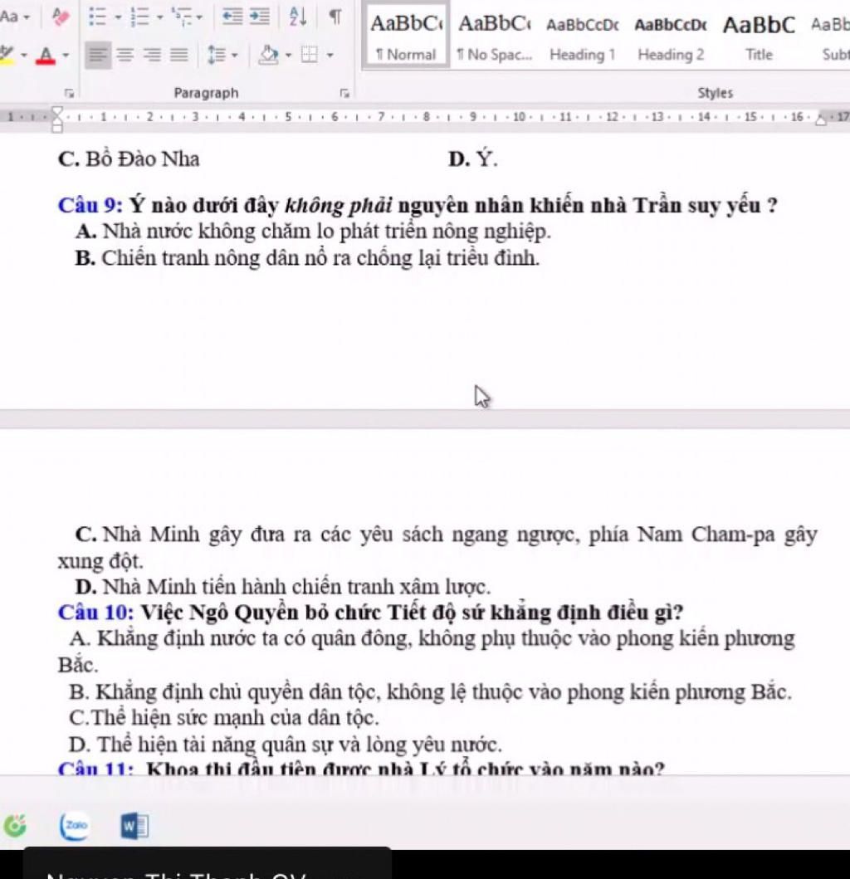Open Zalo from the taskbar
Image resolution: width=850 pixels, height=879 pixels.
point(76,826)
